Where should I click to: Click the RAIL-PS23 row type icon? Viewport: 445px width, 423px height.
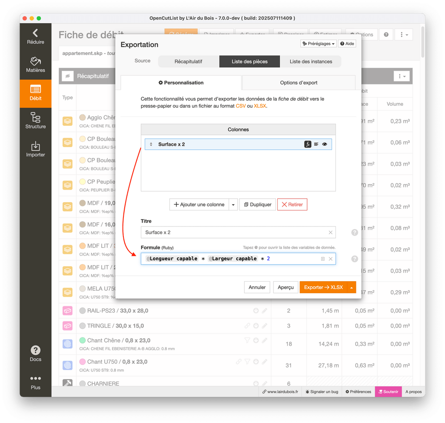click(67, 311)
